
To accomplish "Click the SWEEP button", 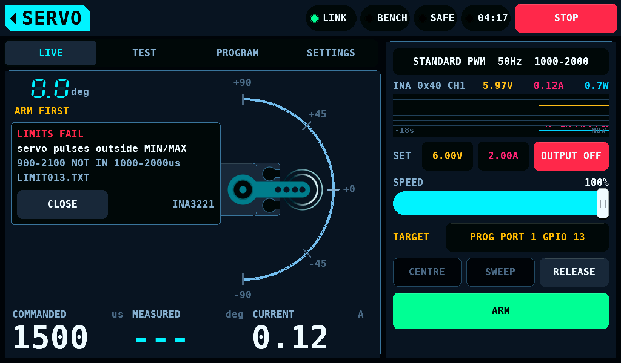I will click(x=500, y=272).
